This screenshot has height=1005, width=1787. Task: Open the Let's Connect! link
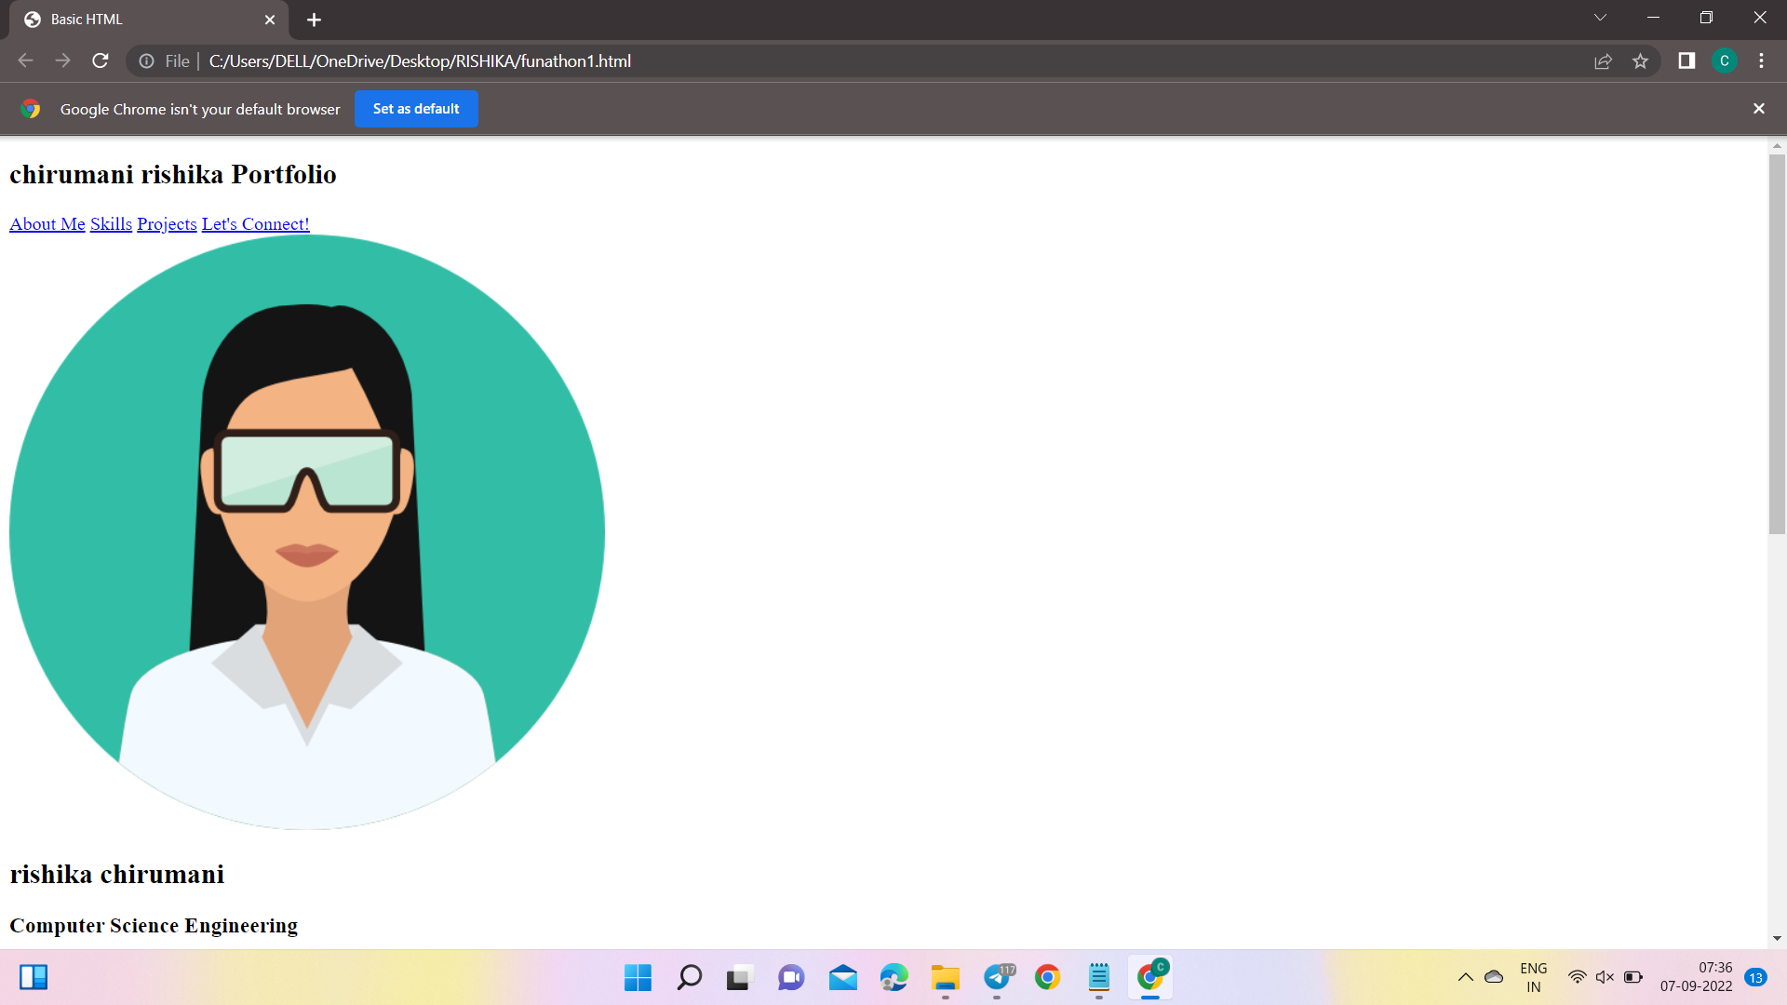click(x=255, y=223)
